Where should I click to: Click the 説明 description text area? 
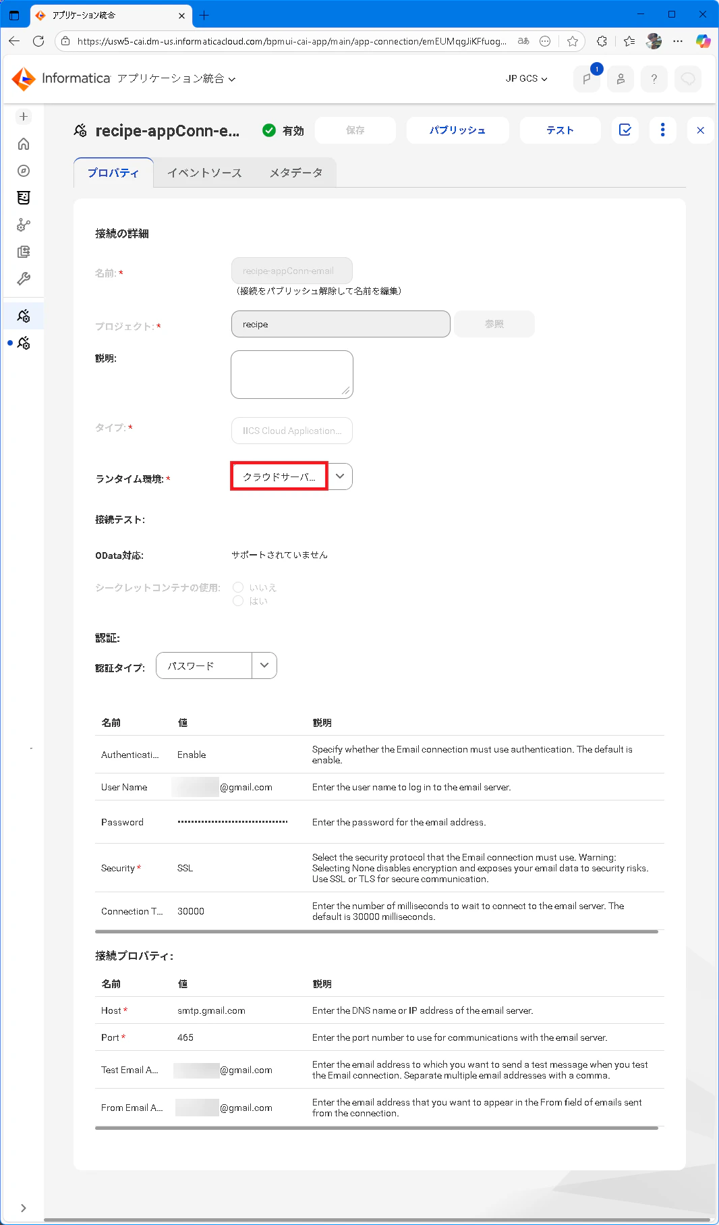click(x=292, y=375)
